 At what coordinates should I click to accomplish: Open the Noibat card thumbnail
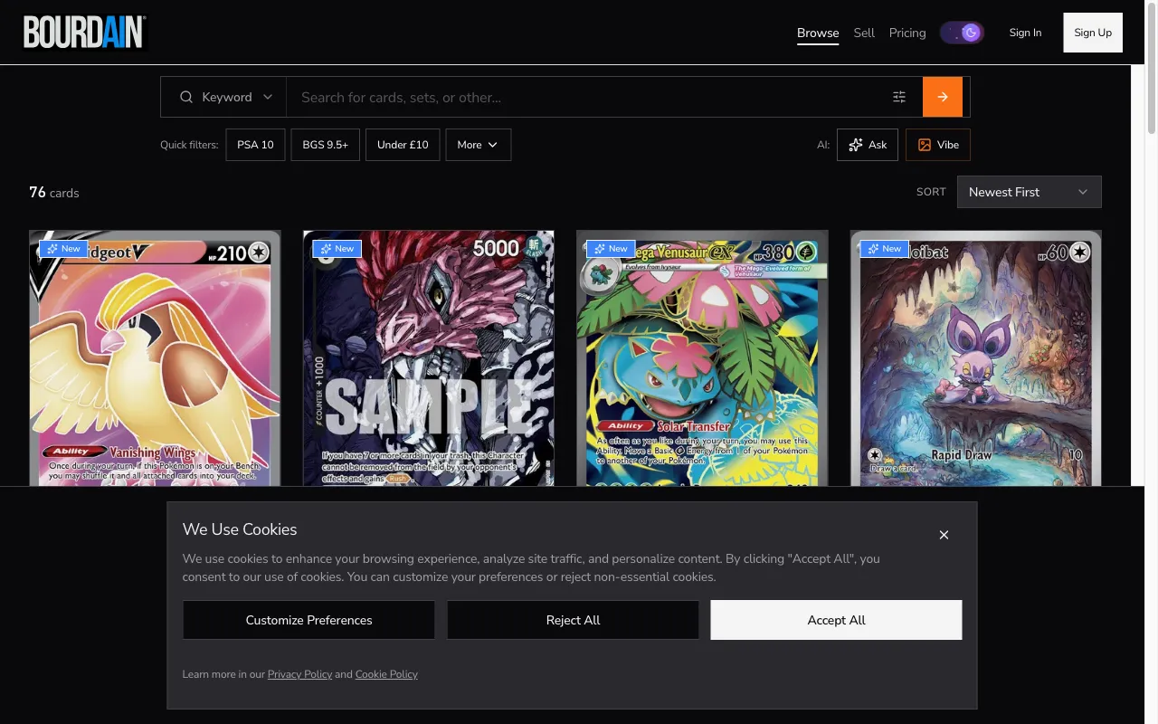pyautogui.click(x=976, y=358)
